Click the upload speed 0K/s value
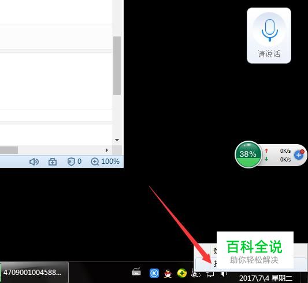The height and width of the screenshot is (283, 308). 285,151
